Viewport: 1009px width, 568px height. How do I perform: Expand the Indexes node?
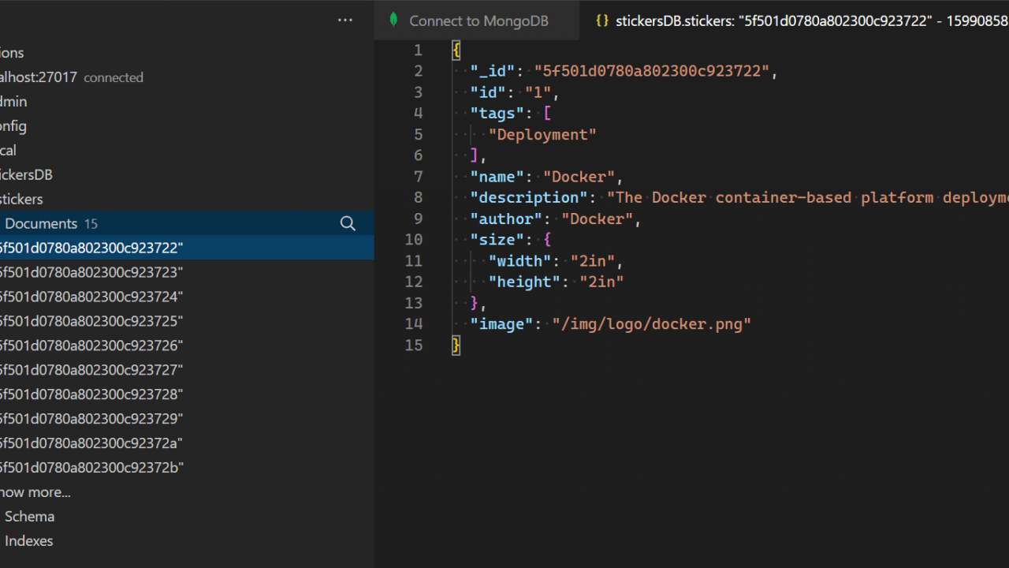(x=28, y=541)
